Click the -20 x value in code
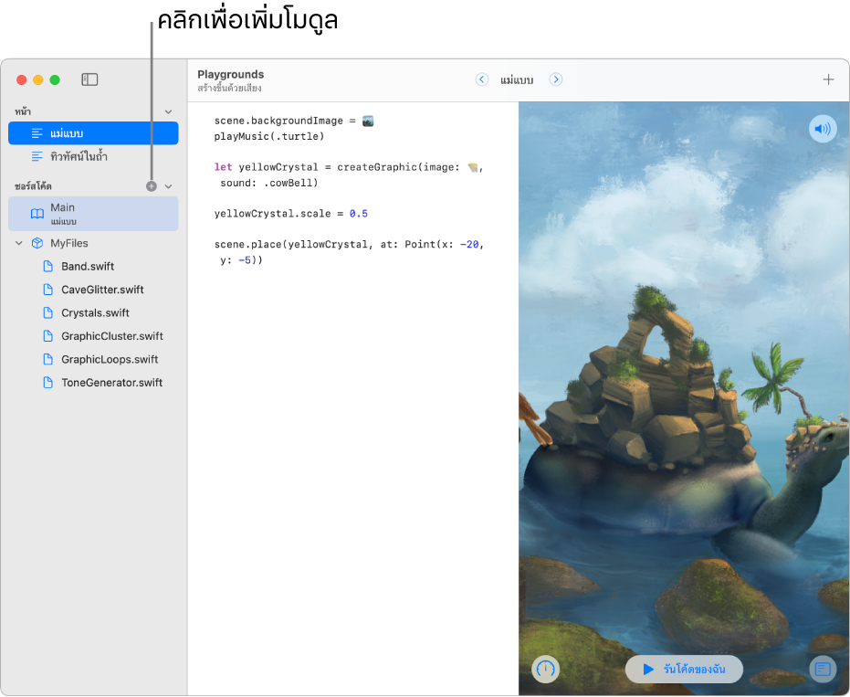This screenshot has height=697, width=850. click(469, 245)
